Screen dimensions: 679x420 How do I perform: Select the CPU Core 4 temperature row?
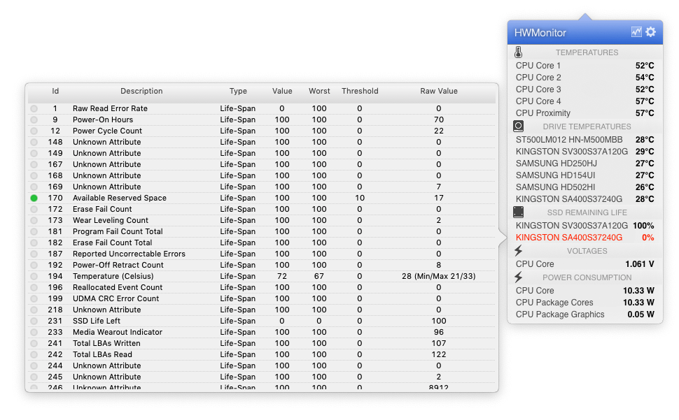[585, 101]
